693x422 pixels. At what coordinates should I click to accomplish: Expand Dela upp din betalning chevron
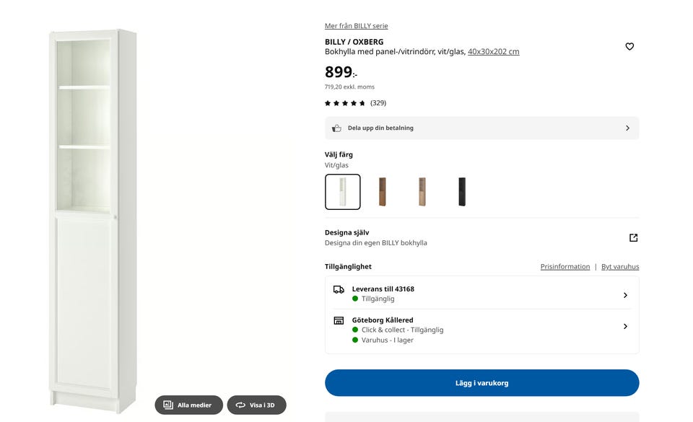pos(627,128)
